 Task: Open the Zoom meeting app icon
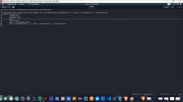coord(69,99)
